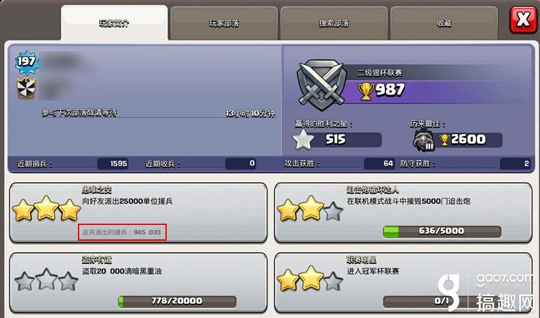Click the 近期捐兵 value 1595 field
The image size is (540, 318).
pos(113,163)
